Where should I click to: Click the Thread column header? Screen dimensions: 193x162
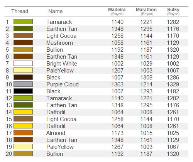click(20, 11)
